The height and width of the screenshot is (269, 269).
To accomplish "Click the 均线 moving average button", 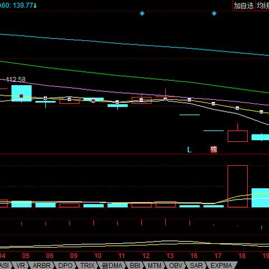I will [262, 6].
